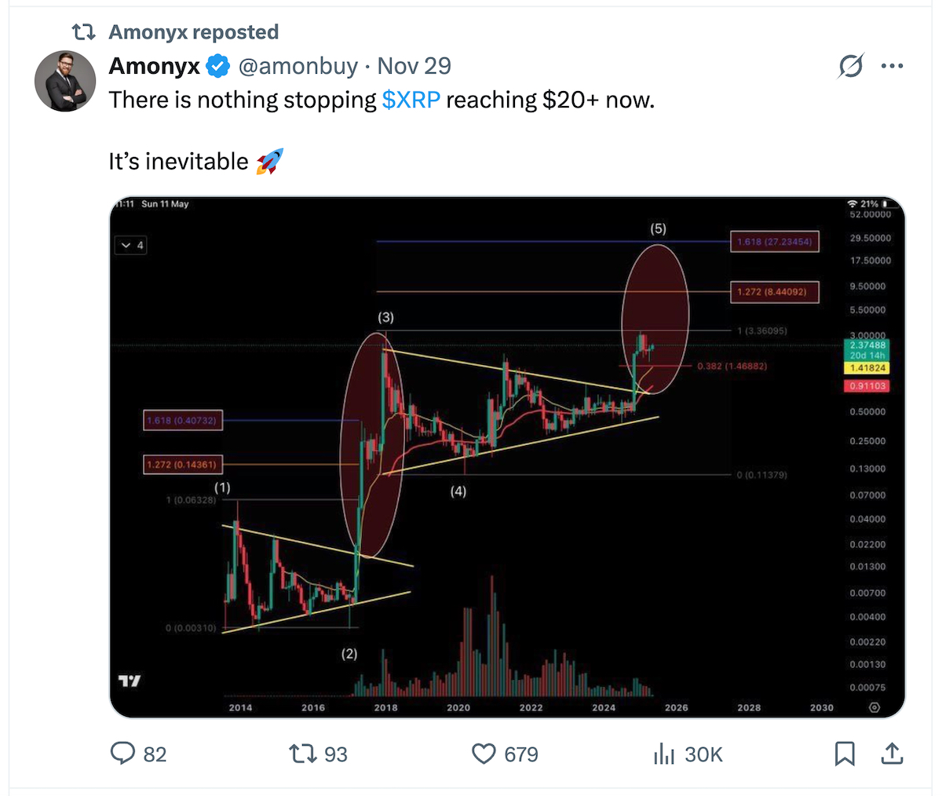Open the $XRP cashtag link
The image size is (942, 796).
[x=411, y=100]
